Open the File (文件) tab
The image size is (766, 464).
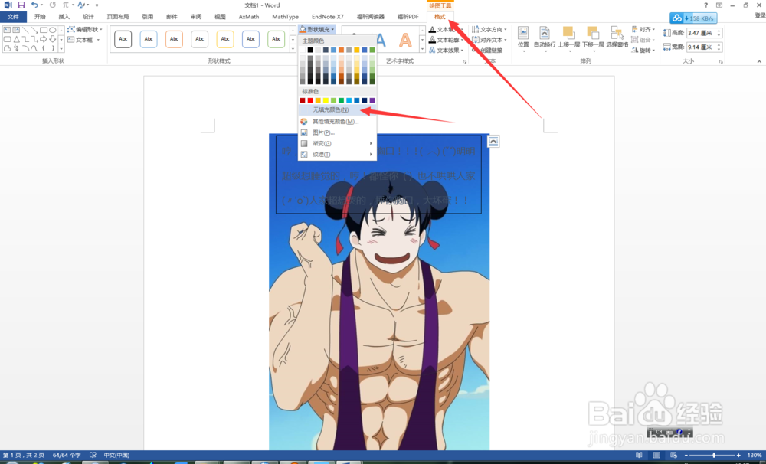click(x=13, y=17)
